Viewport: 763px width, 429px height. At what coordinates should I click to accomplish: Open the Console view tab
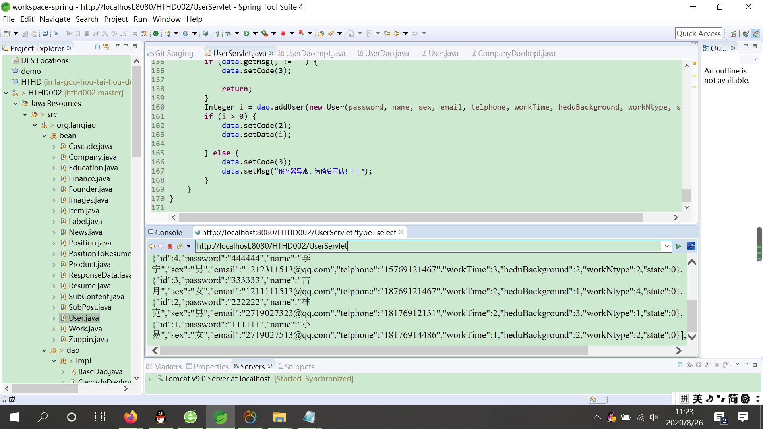coord(168,232)
